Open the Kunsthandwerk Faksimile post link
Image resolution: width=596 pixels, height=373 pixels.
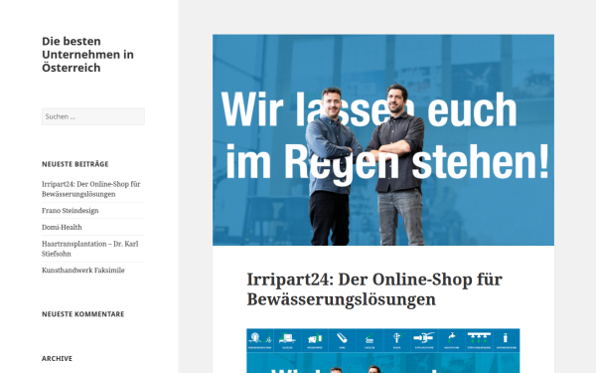click(83, 271)
